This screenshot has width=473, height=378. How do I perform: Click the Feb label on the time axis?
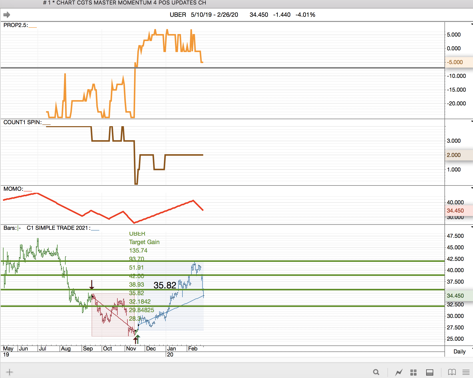[x=193, y=349]
